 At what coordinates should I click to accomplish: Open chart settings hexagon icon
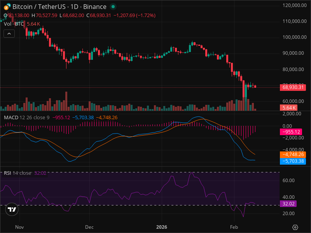[295, 227]
